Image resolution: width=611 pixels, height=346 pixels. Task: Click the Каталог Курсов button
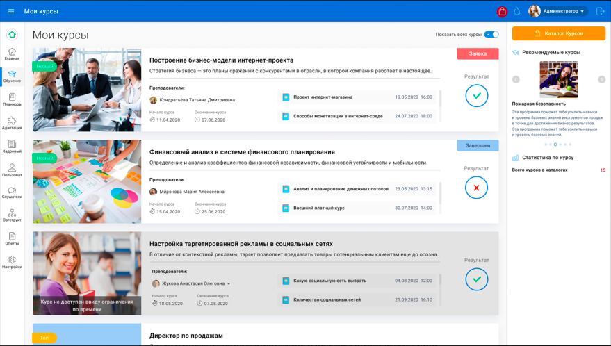(x=558, y=33)
